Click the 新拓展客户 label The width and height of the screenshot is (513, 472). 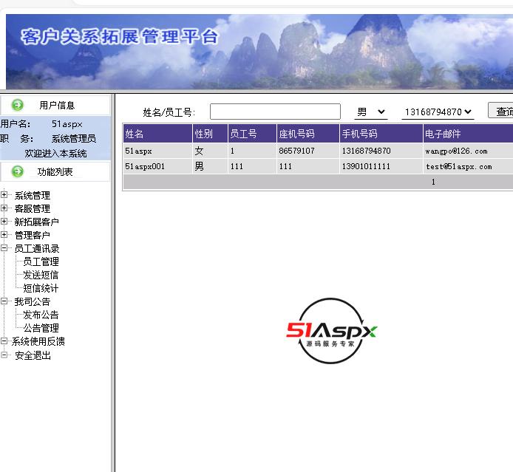(37, 222)
